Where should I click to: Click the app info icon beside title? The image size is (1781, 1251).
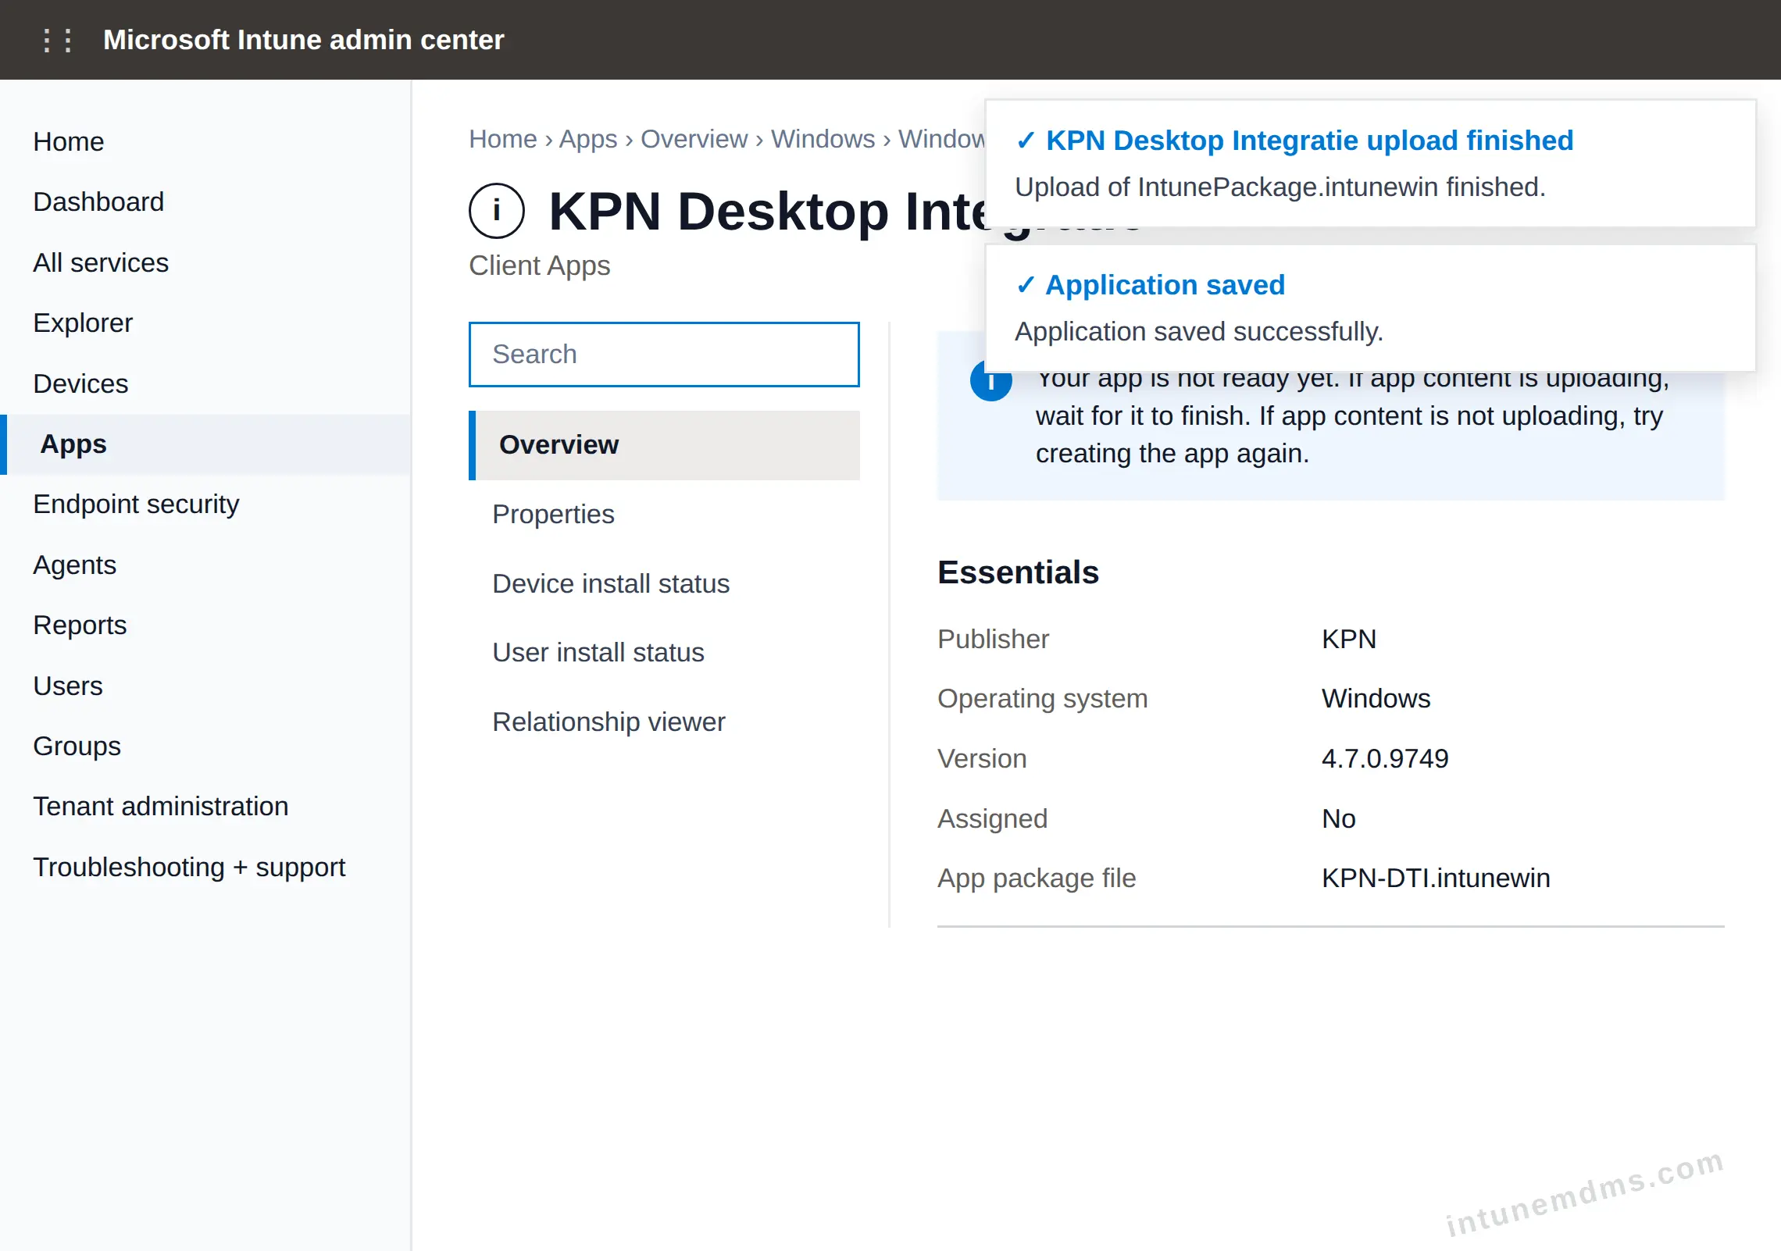pyautogui.click(x=496, y=211)
